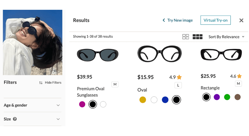
Task: Close the results panel
Action: (241, 20)
